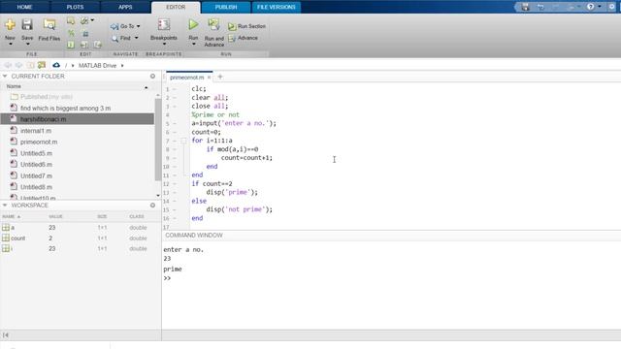Open Workspace panel actions gear
The width and height of the screenshot is (621, 349).
coord(152,206)
